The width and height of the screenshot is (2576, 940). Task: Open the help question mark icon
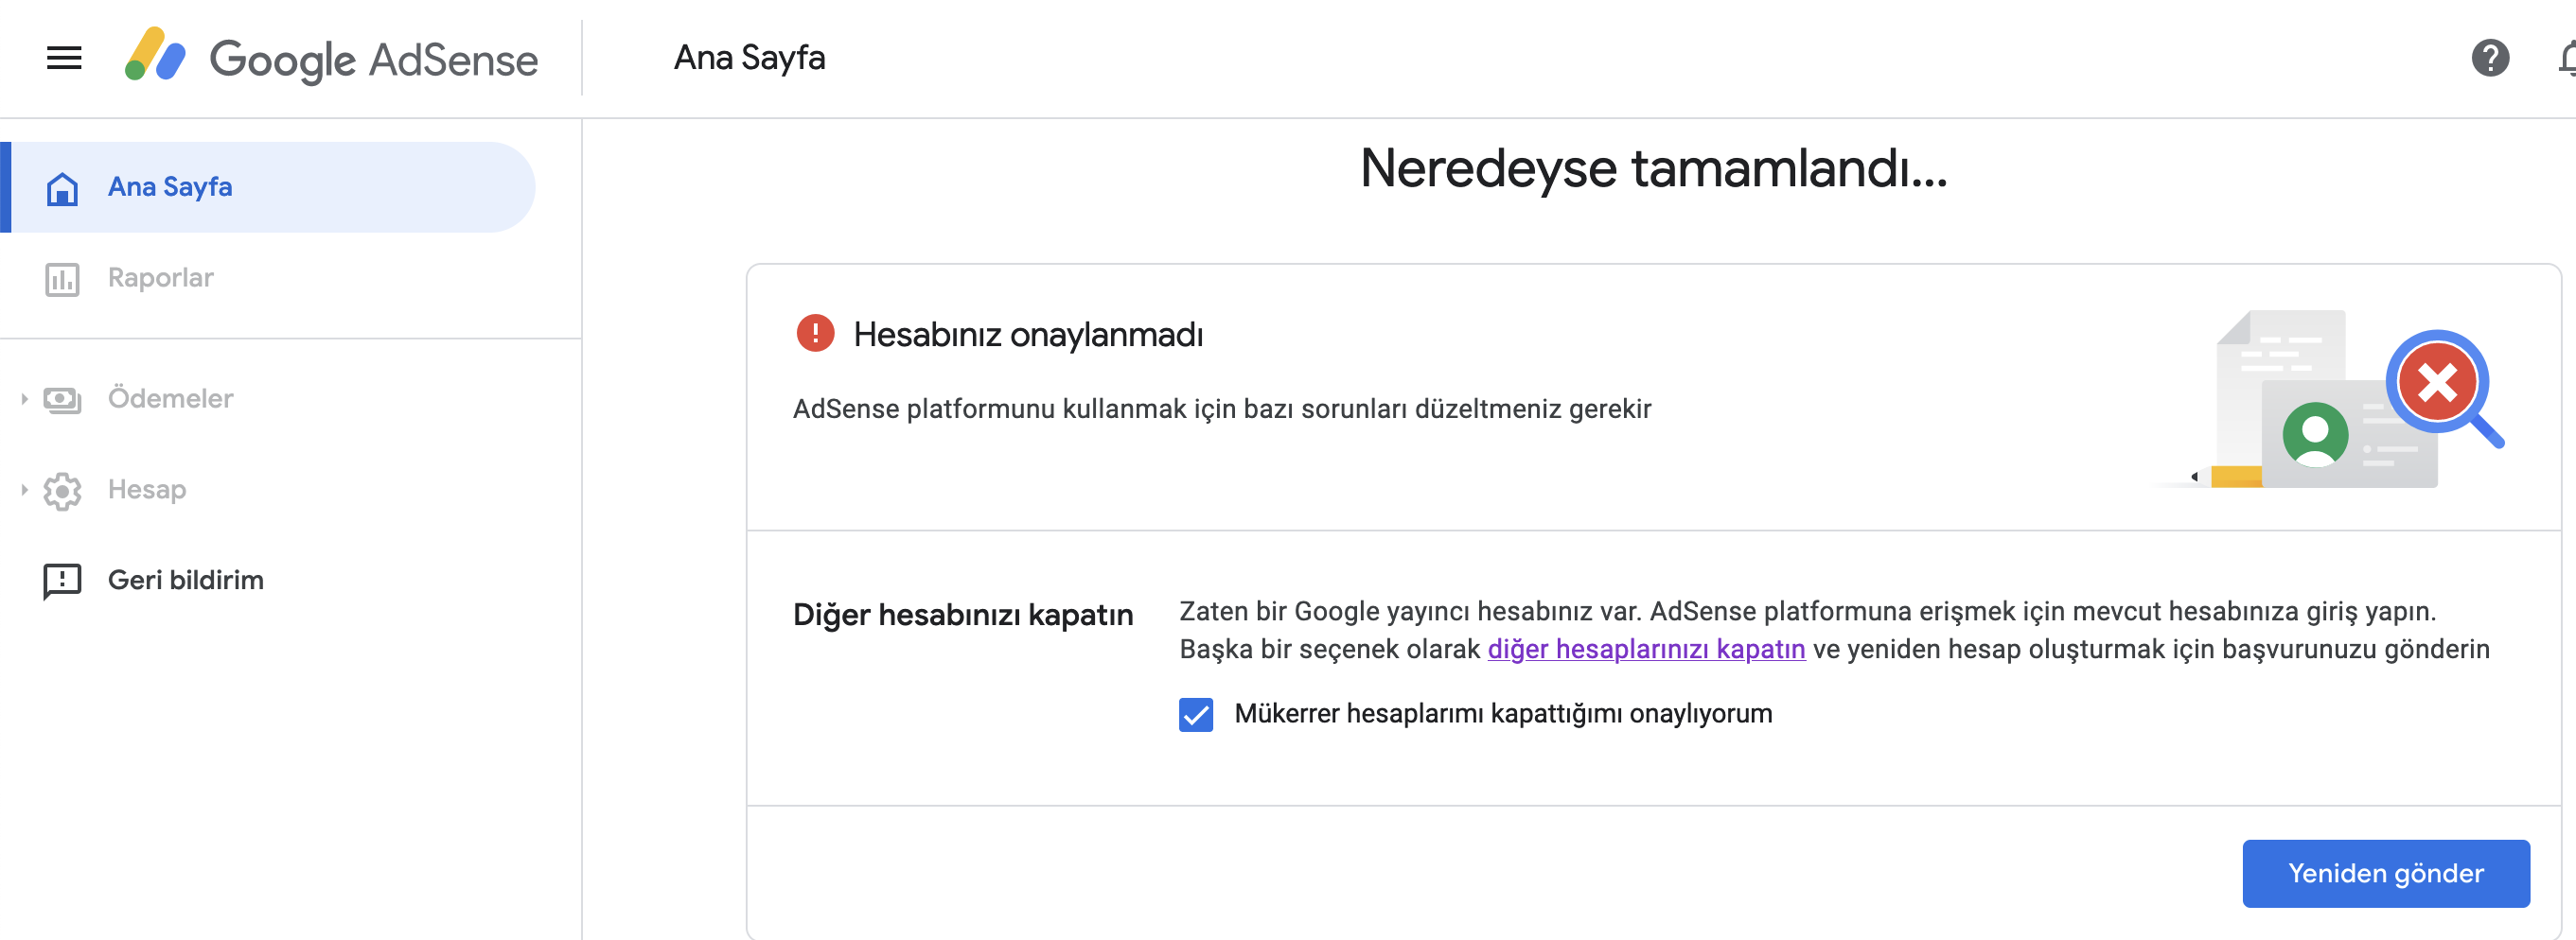coord(2489,58)
